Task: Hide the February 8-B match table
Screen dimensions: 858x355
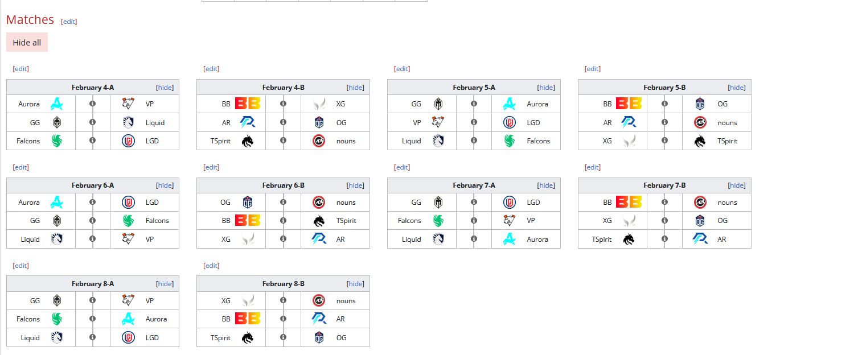Action: click(355, 283)
